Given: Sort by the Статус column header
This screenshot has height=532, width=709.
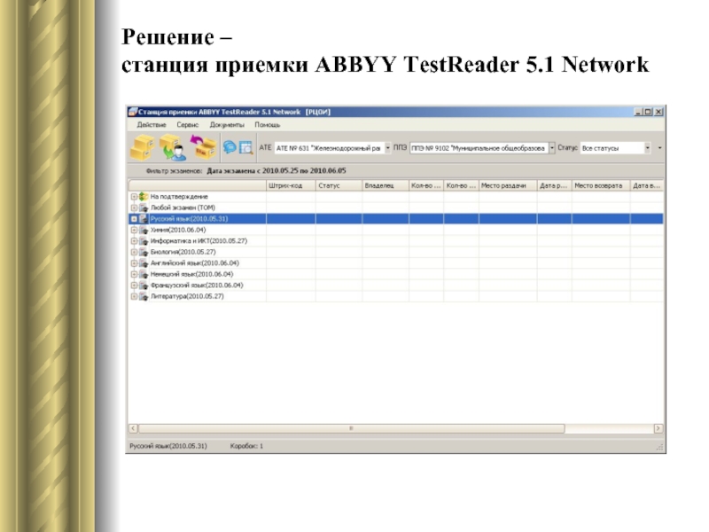Looking at the screenshot, I should (339, 185).
